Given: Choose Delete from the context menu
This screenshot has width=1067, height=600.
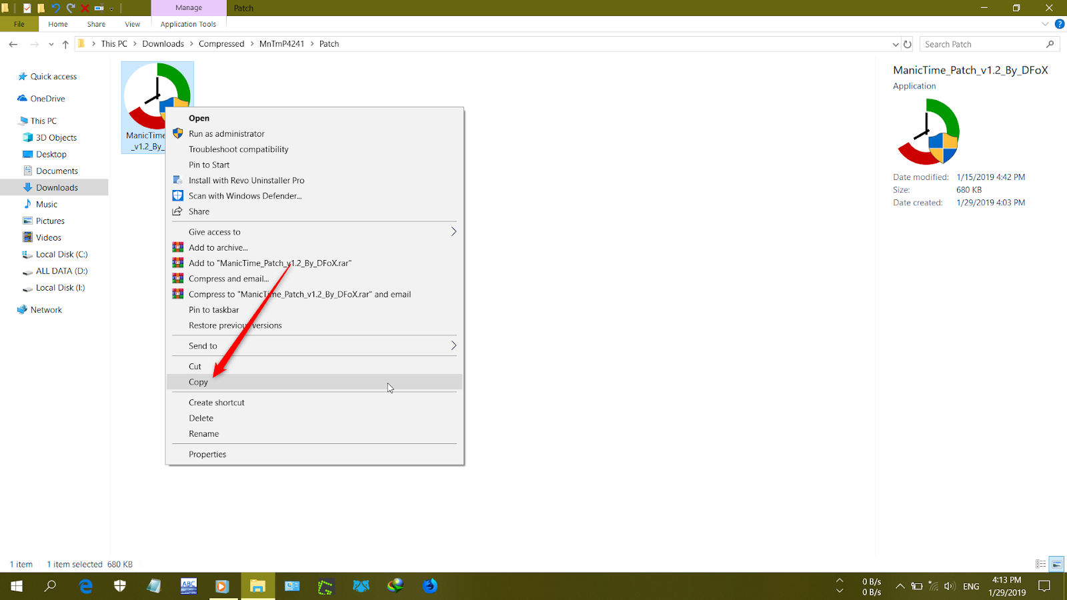Looking at the screenshot, I should tap(314, 419).
